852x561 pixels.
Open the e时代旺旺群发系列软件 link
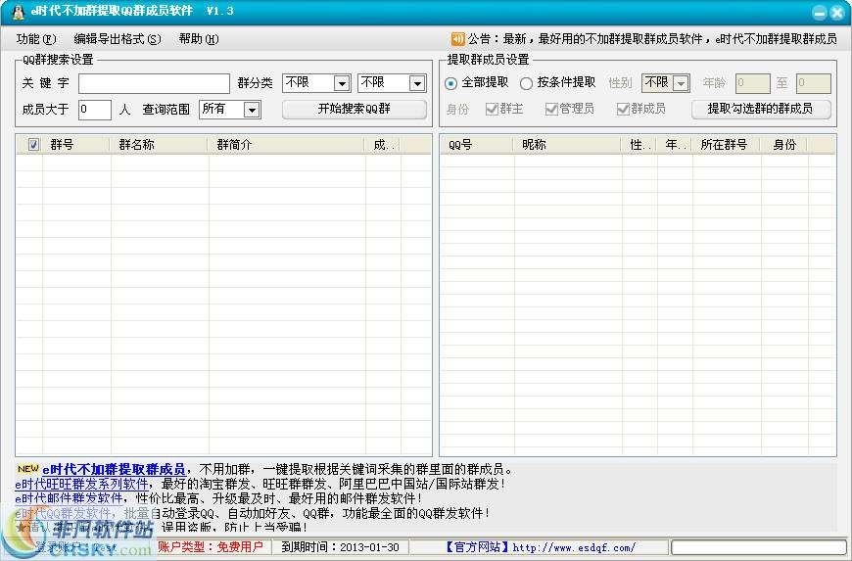81,484
